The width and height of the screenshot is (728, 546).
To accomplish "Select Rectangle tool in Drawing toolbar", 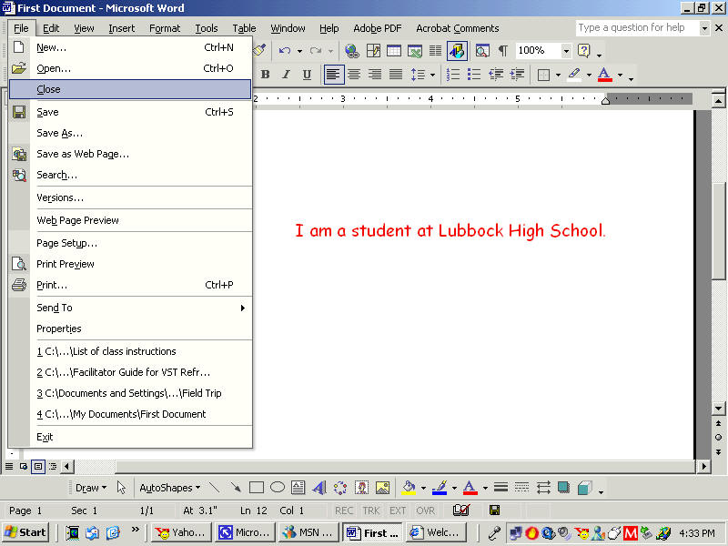I will [x=257, y=488].
